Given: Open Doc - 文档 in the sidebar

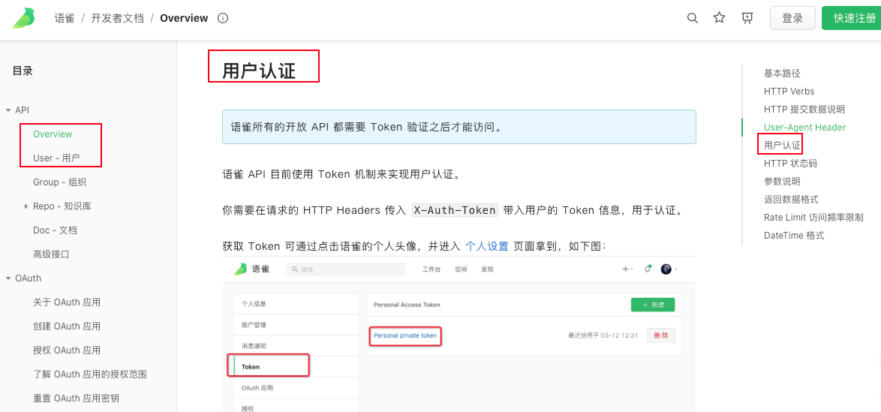Looking at the screenshot, I should click(55, 230).
